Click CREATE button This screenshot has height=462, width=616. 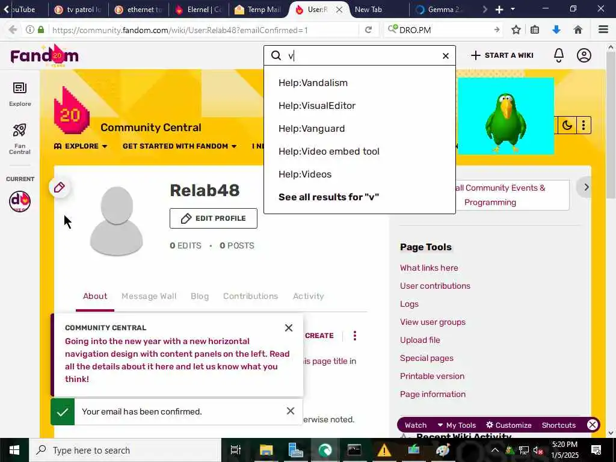point(319,336)
